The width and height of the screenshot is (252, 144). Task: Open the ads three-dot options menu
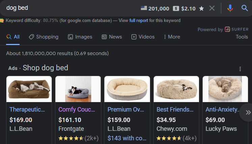240,69
